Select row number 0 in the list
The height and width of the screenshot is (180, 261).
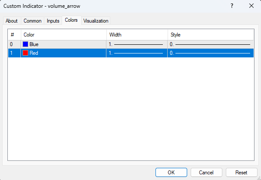click(12, 44)
